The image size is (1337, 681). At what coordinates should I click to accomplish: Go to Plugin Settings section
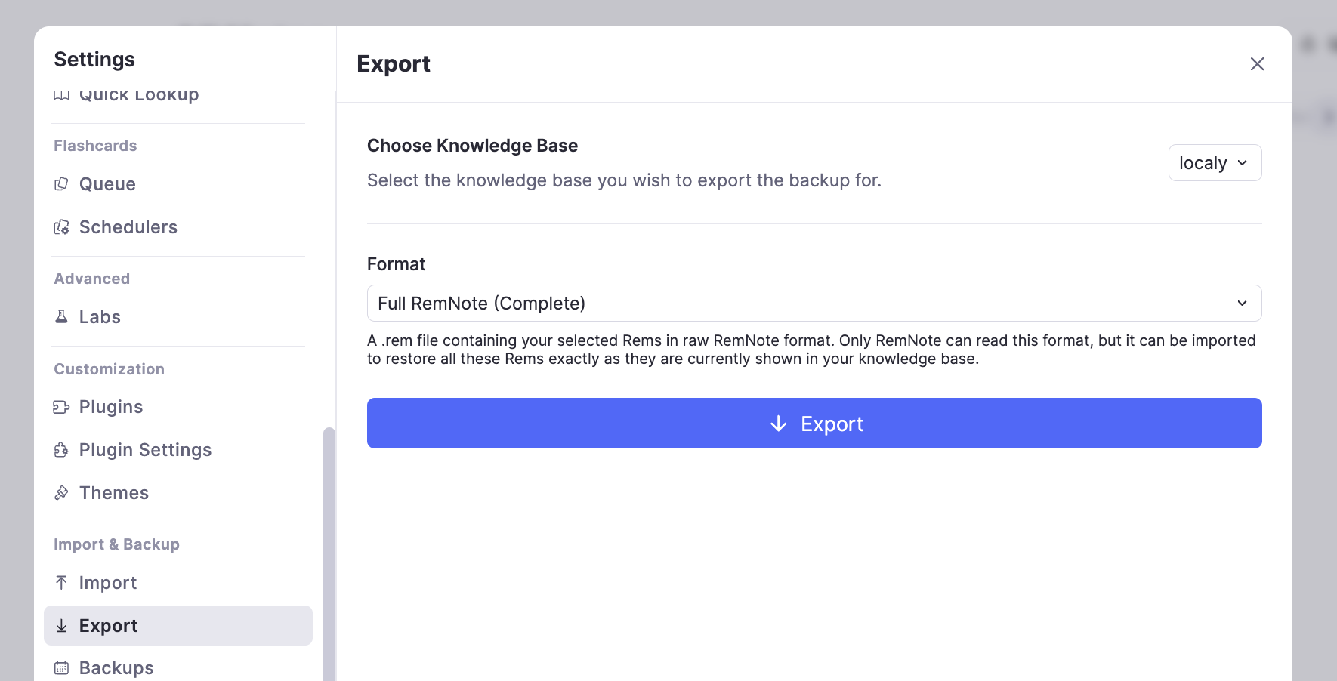[x=145, y=451]
